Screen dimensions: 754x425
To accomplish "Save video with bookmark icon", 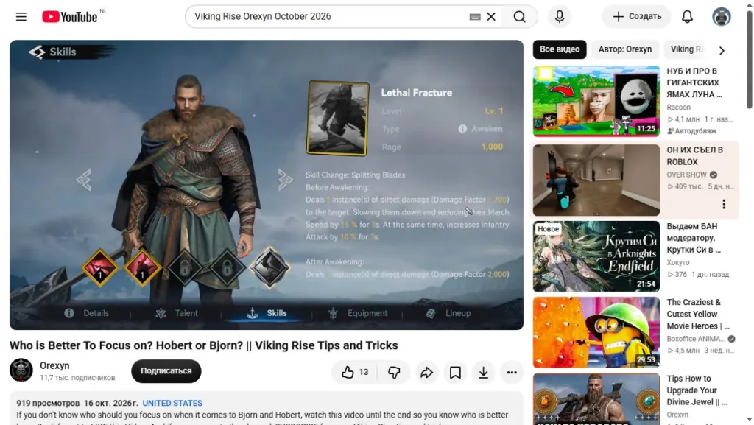I will point(455,372).
